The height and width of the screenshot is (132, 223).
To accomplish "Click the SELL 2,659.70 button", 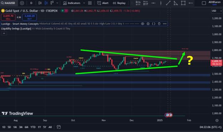I will pyautogui.click(x=8, y=17).
